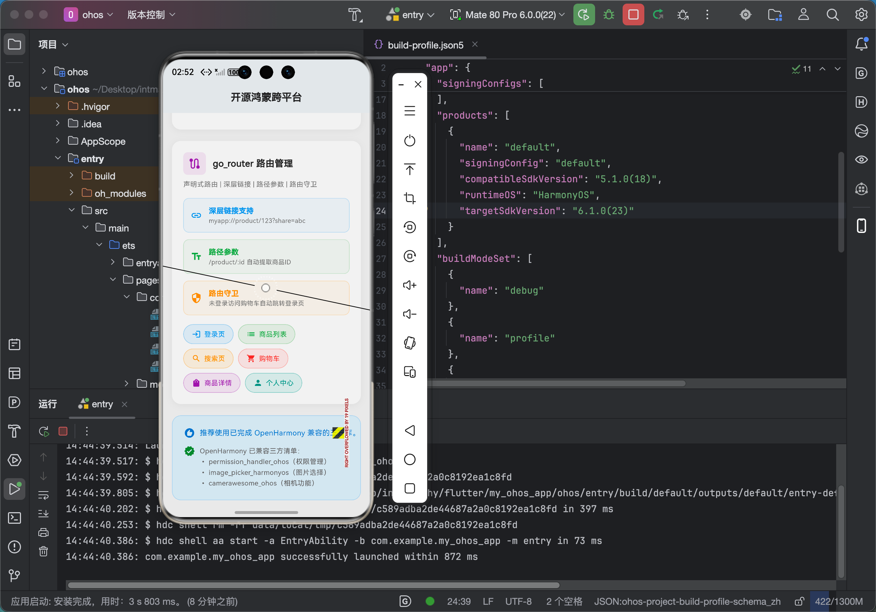The image size is (876, 612).
Task: Open the build hammer tool in top toolbar
Action: click(x=355, y=15)
